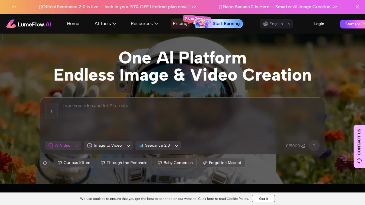This screenshot has height=205, width=365.
Task: Open the AI Tools menu
Action: 106,24
